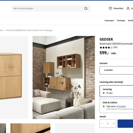133x133 pixels.
Task: Click the breadcrumb chevron separator
Action: [5, 30]
